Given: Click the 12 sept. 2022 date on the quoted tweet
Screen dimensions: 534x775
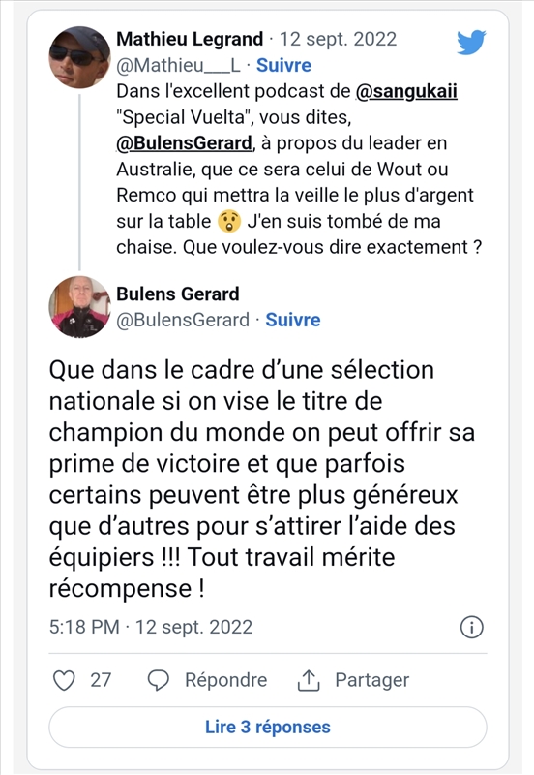Looking at the screenshot, I should [338, 39].
